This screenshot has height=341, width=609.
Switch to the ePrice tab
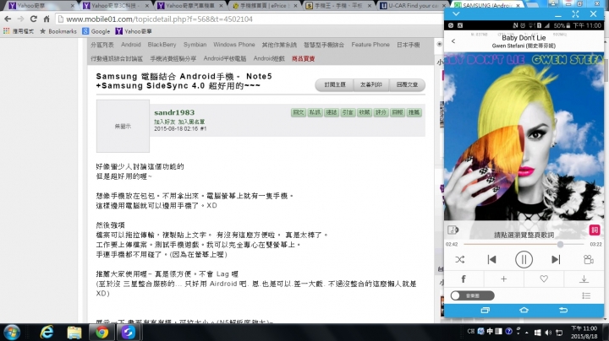click(x=264, y=5)
